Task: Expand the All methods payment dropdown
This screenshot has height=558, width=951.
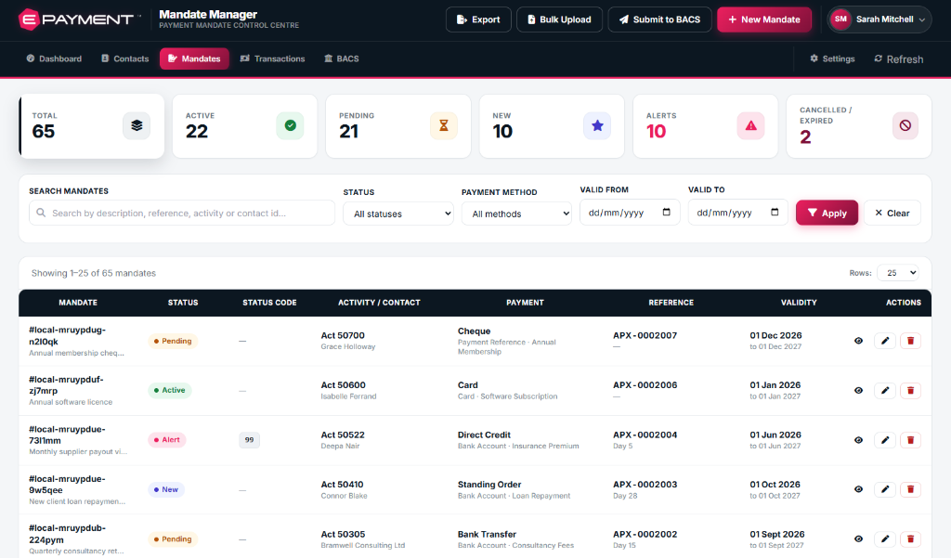Action: click(x=516, y=214)
